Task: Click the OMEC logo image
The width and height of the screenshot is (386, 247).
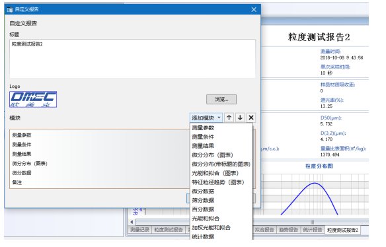Action: coord(33,99)
